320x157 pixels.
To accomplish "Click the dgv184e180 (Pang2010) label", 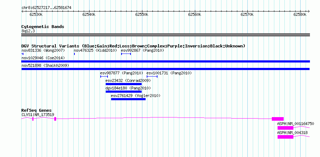I will (128, 88).
